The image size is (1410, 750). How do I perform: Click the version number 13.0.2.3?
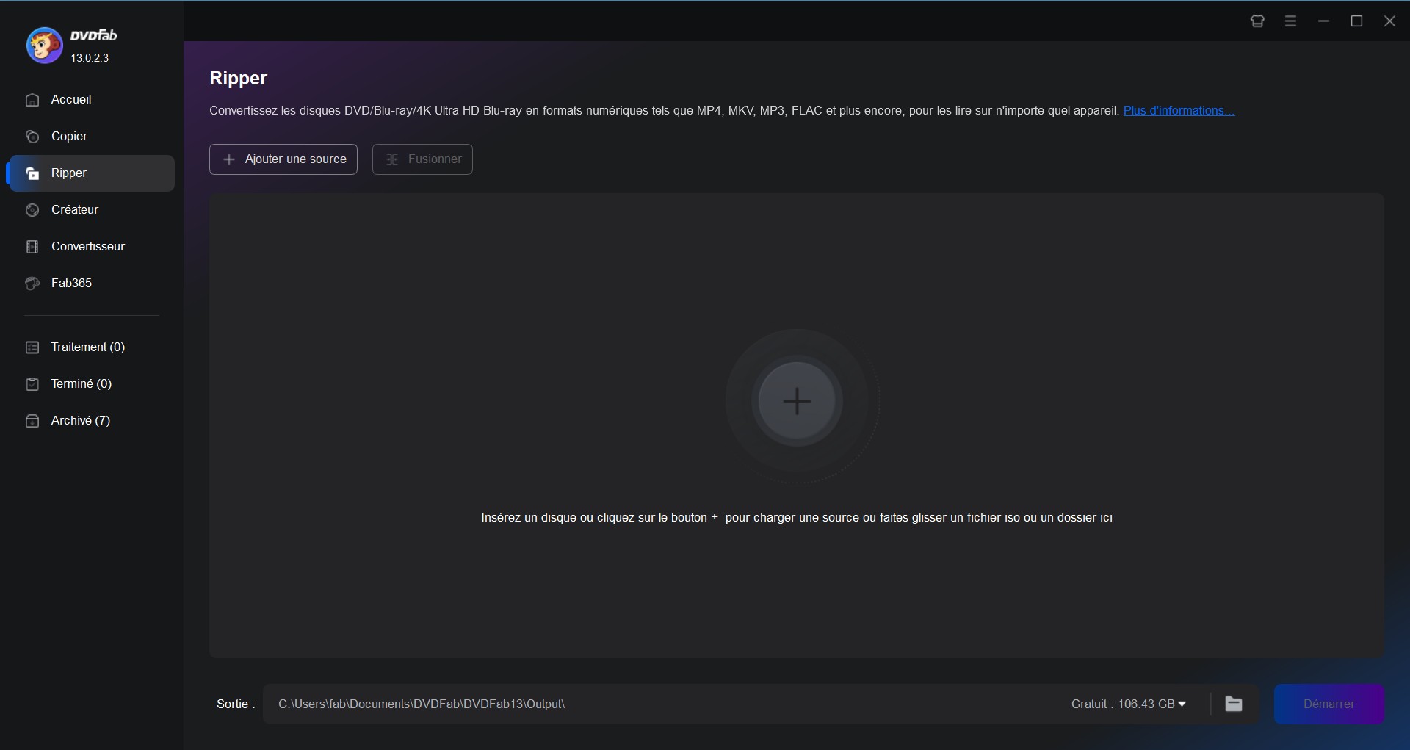pyautogui.click(x=90, y=58)
